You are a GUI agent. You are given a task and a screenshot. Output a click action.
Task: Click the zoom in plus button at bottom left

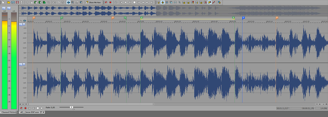20,104
